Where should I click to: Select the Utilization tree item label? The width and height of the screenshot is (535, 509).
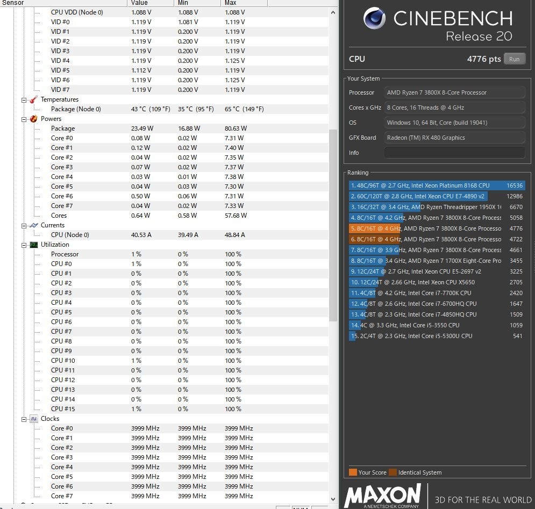click(55, 245)
